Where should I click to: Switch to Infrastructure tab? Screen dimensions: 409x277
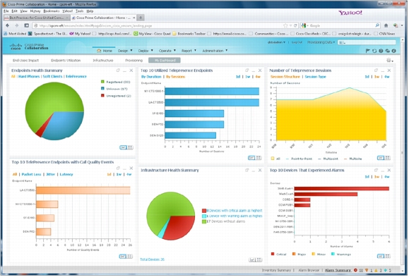coord(103,61)
